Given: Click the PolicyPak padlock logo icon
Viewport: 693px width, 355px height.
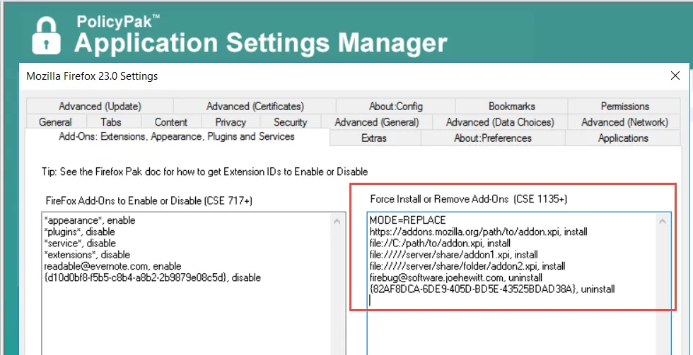Looking at the screenshot, I should pos(47,36).
